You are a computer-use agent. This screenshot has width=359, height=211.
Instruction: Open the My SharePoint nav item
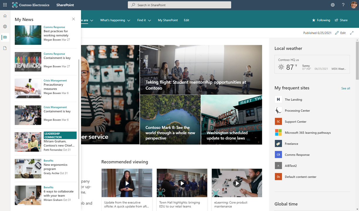168,20
